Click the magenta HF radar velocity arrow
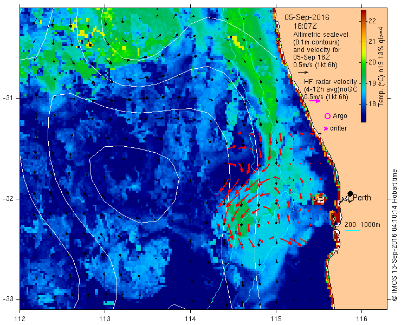Viewport: 401px width, 325px height. click(314, 101)
